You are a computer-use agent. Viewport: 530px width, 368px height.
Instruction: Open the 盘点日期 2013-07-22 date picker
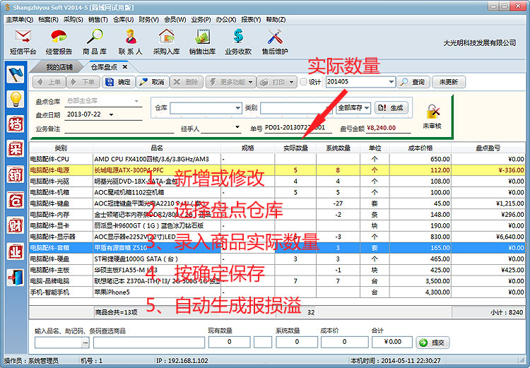pos(111,114)
